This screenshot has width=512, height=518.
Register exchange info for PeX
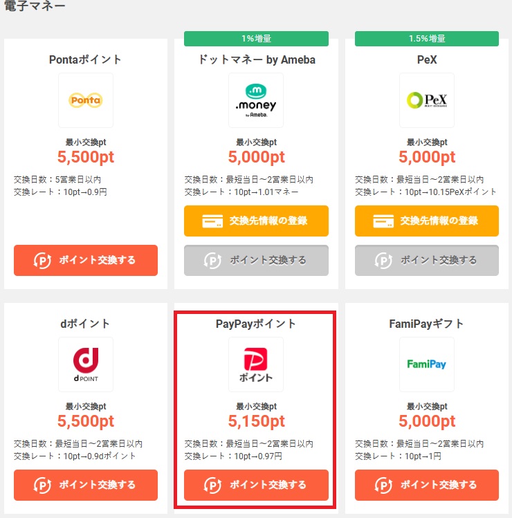point(427,221)
